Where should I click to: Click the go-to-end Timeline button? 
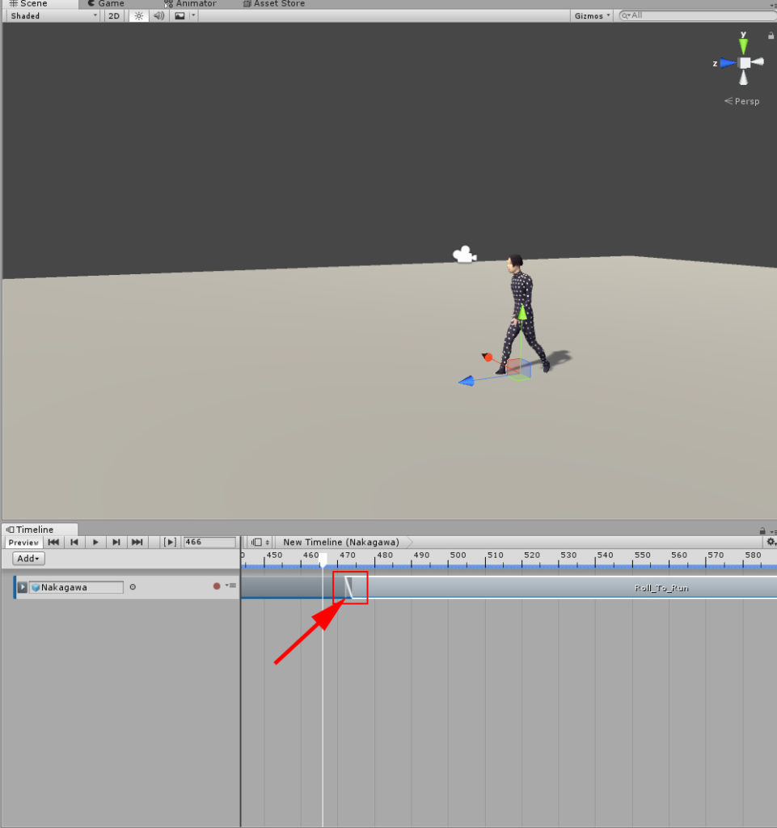136,542
